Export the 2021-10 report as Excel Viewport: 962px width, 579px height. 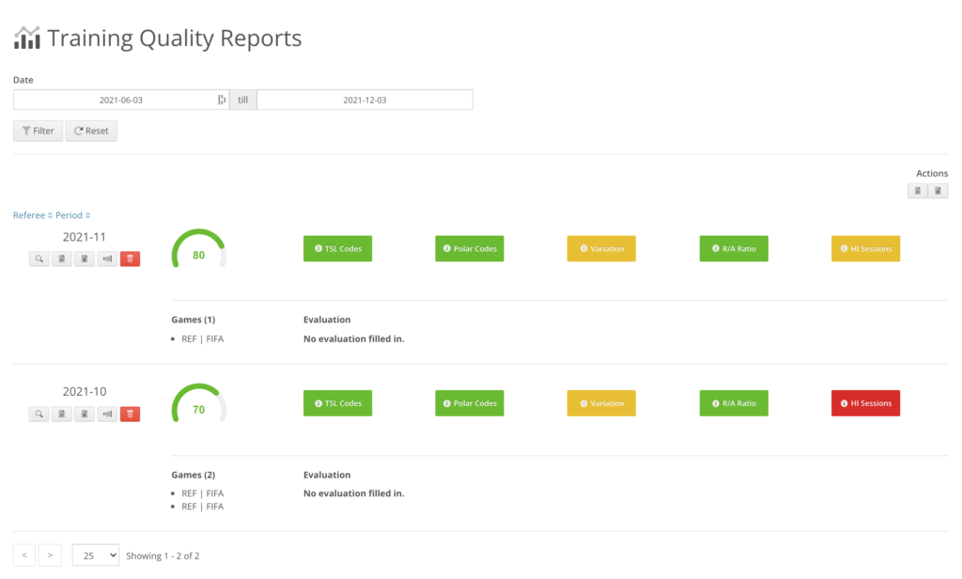click(85, 414)
